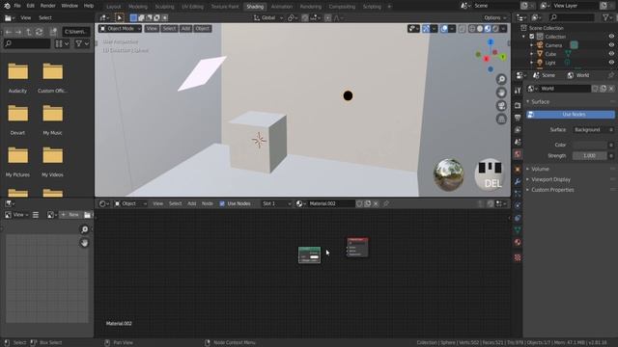This screenshot has height=347, width=618.
Task: Toggle Collection exclude checkbox in outliner
Action: tap(532, 37)
